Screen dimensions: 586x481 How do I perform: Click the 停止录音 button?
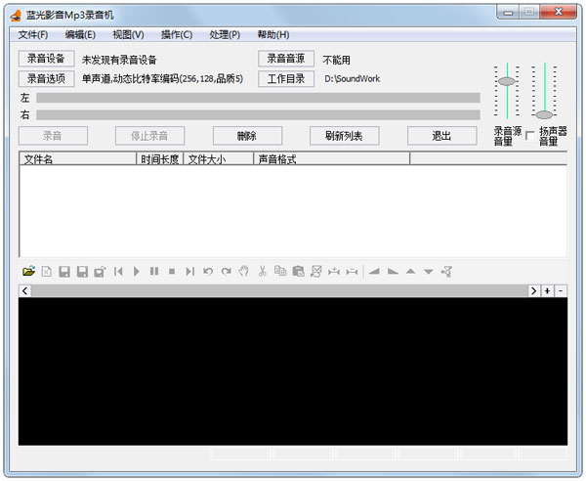149,135
